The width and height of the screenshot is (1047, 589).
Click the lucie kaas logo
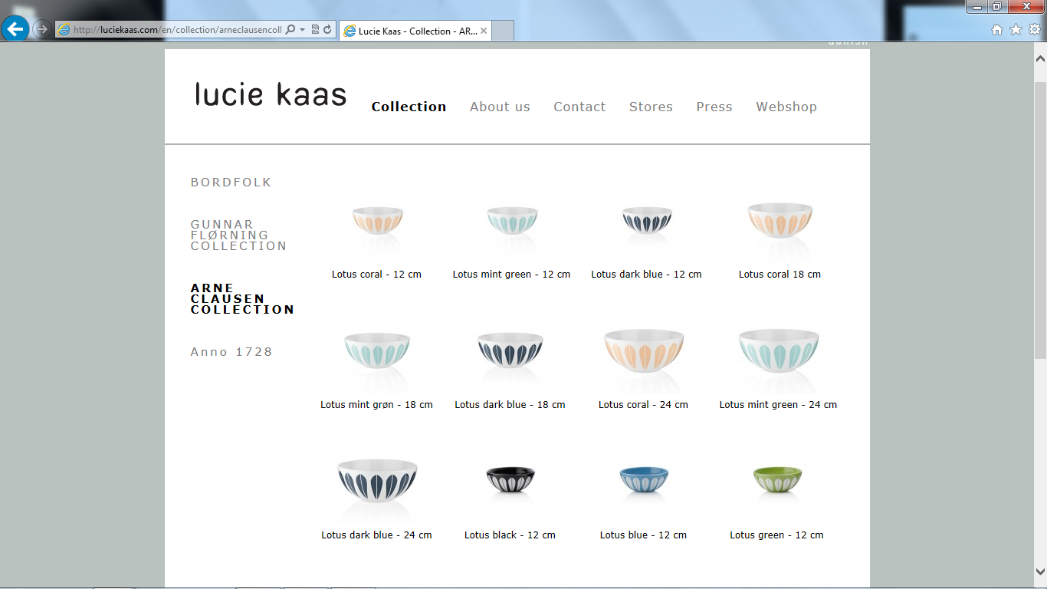(x=271, y=94)
